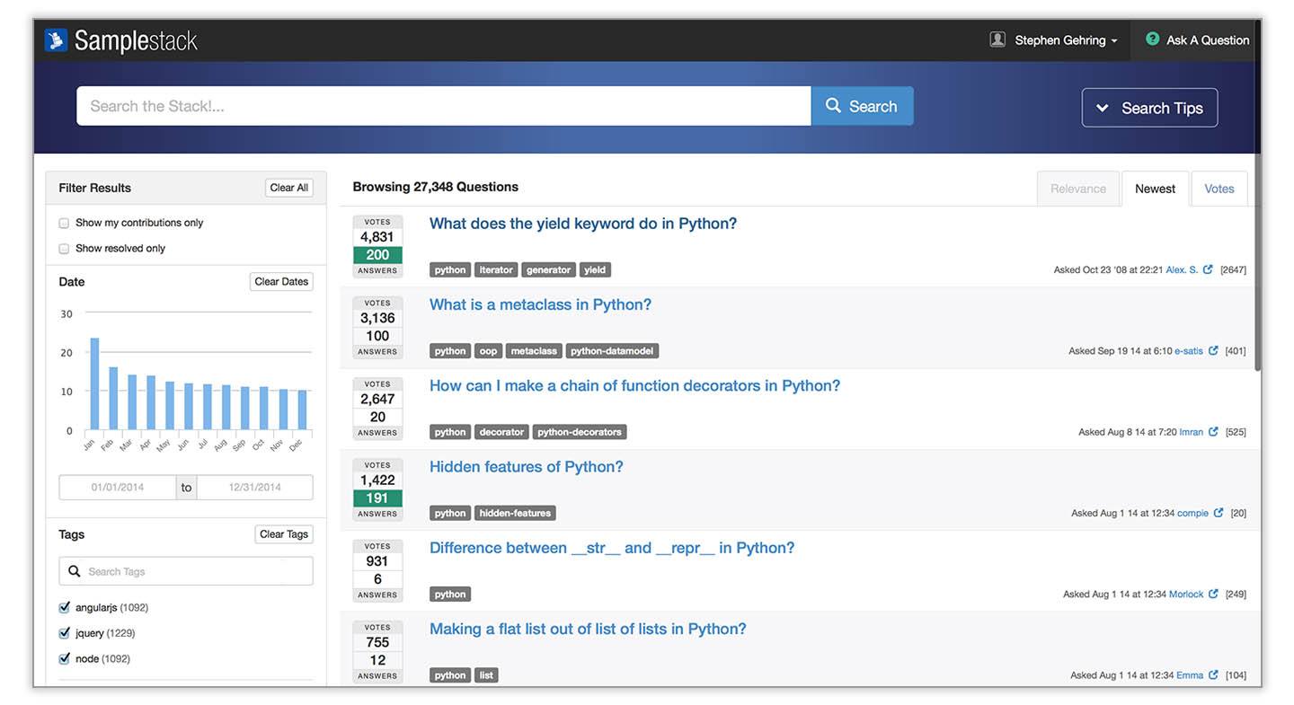Image resolution: width=1294 pixels, height=705 pixels.
Task: Click author link Alex. S.
Action: [x=1182, y=269]
